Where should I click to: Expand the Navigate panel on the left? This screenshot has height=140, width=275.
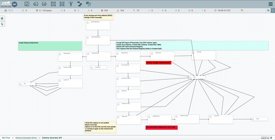pos(2,18)
